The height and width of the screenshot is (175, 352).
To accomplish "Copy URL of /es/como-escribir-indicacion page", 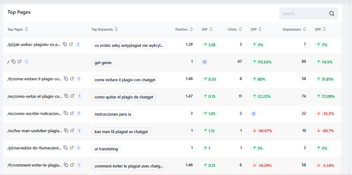I will [66, 113].
